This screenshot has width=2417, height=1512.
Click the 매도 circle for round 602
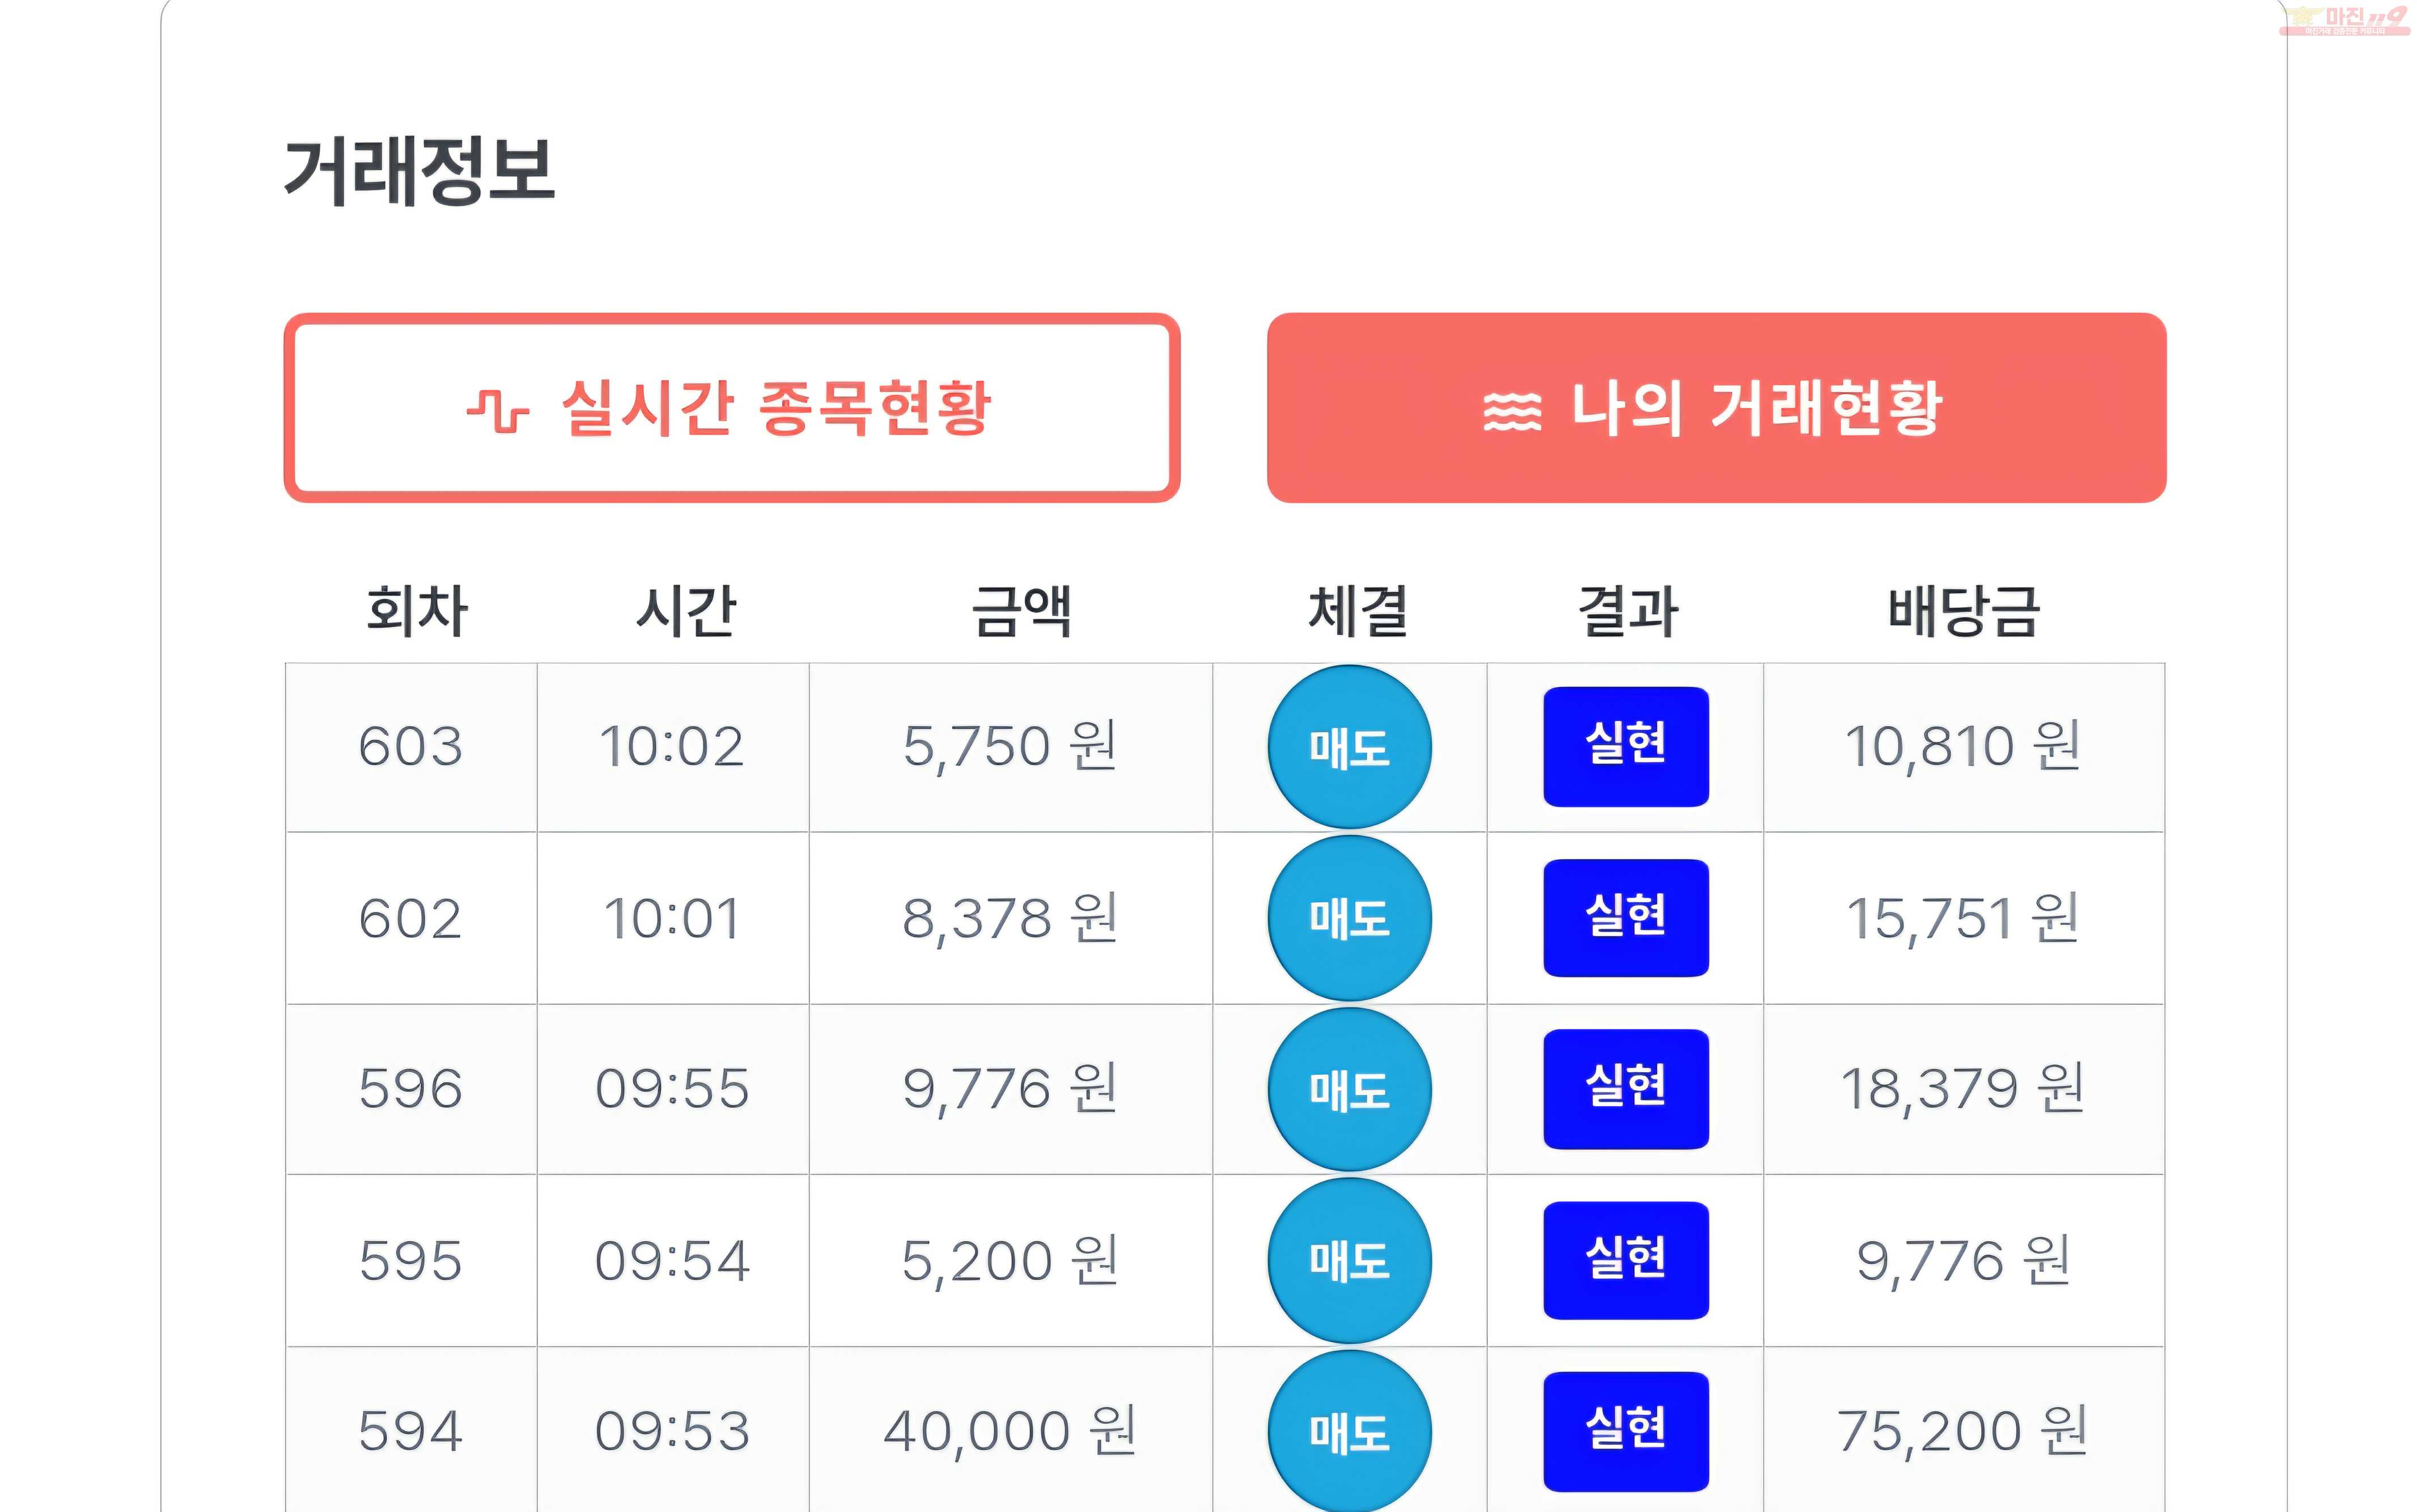point(1349,918)
